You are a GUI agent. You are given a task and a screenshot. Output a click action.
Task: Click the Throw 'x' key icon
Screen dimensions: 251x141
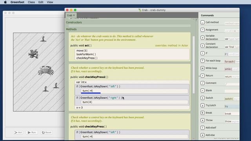click(x=202, y=120)
